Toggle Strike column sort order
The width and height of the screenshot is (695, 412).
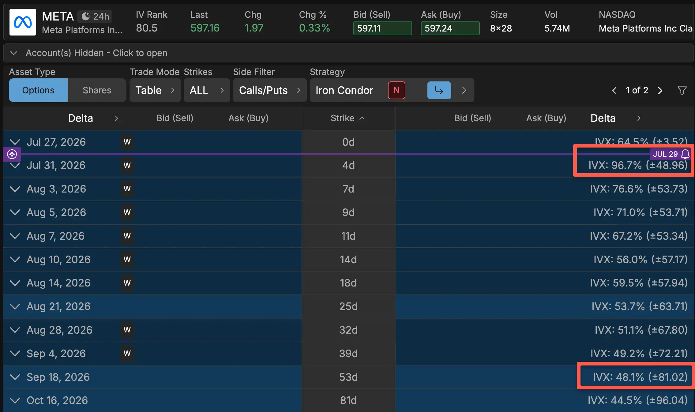click(348, 118)
